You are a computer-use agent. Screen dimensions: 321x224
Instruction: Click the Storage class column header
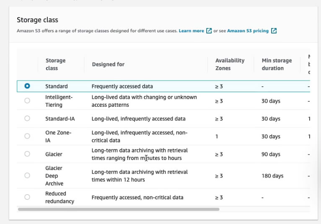pyautogui.click(x=55, y=64)
